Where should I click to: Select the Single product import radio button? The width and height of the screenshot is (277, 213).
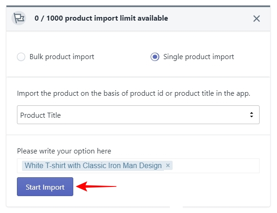tap(155, 57)
